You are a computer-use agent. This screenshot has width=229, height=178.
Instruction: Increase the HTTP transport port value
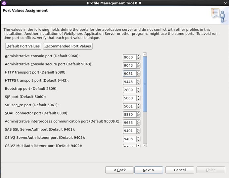coord(138,72)
